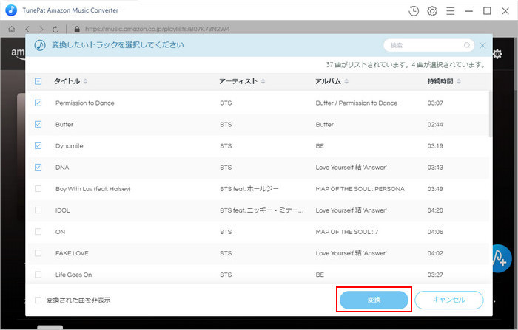Check the ON track checkbox
This screenshot has width=518, height=330.
coord(38,231)
